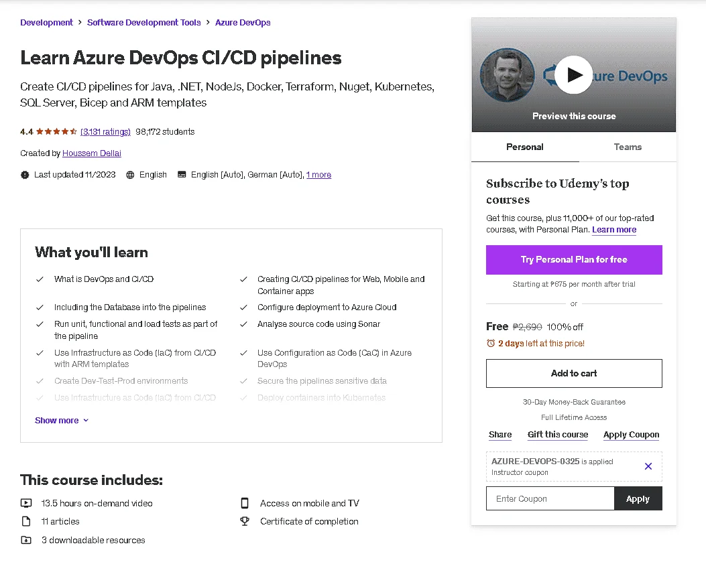The image size is (706, 562).
Task: Click Gift this course
Action: tap(558, 435)
